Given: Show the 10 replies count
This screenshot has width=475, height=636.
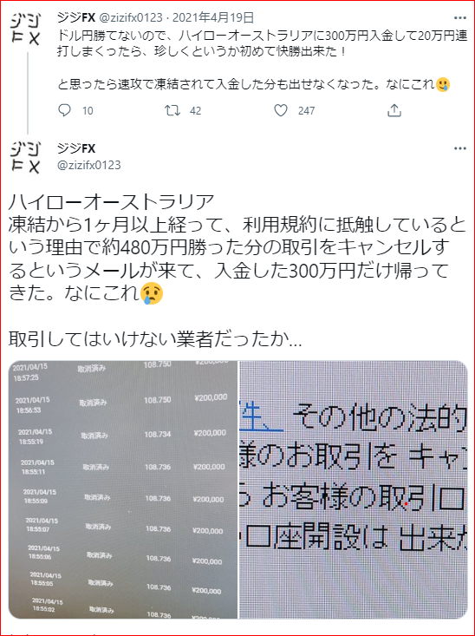Looking at the screenshot, I should click(88, 111).
